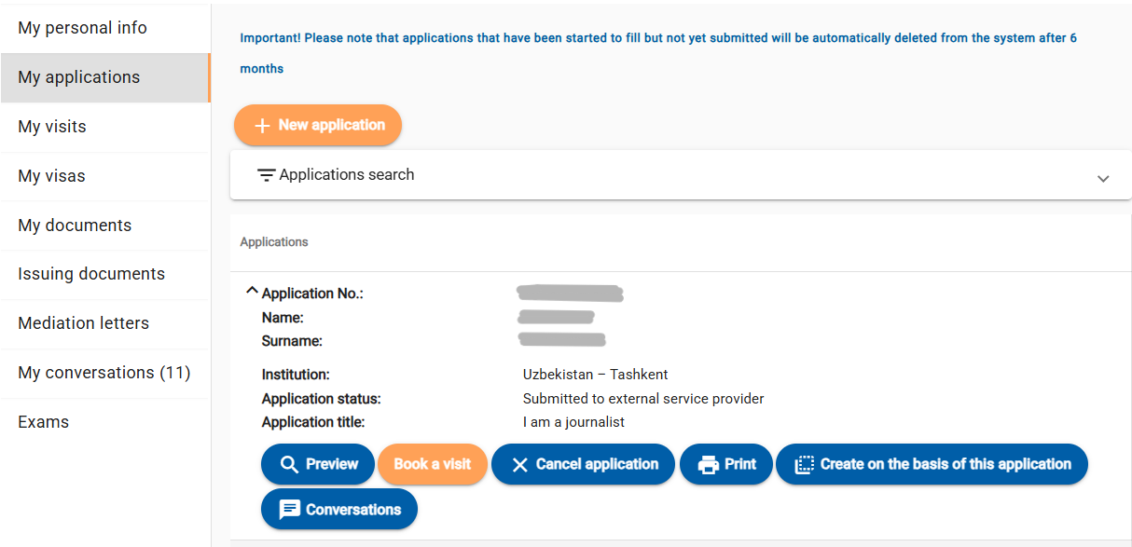
Task: Click the filter icon beside Applications search
Action: [x=266, y=175]
